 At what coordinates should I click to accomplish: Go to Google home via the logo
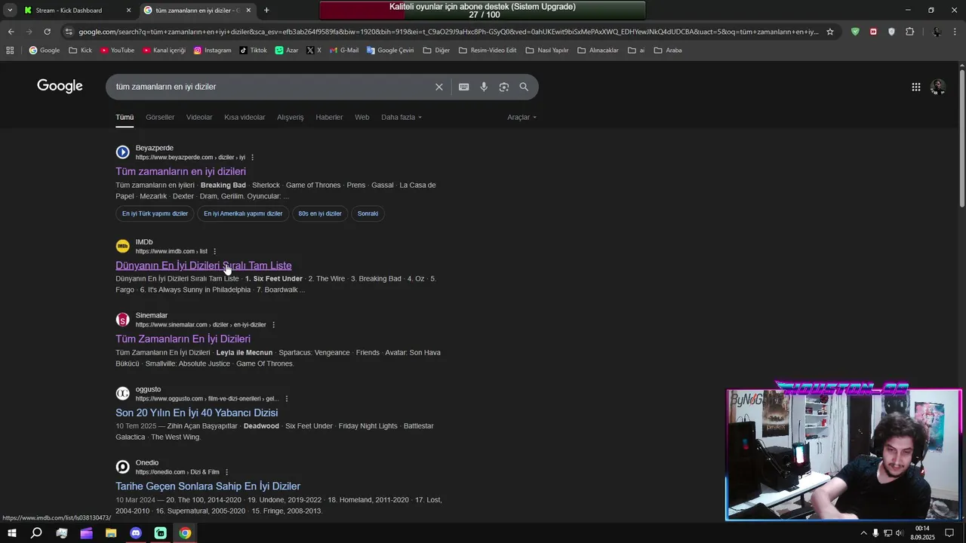pyautogui.click(x=60, y=86)
